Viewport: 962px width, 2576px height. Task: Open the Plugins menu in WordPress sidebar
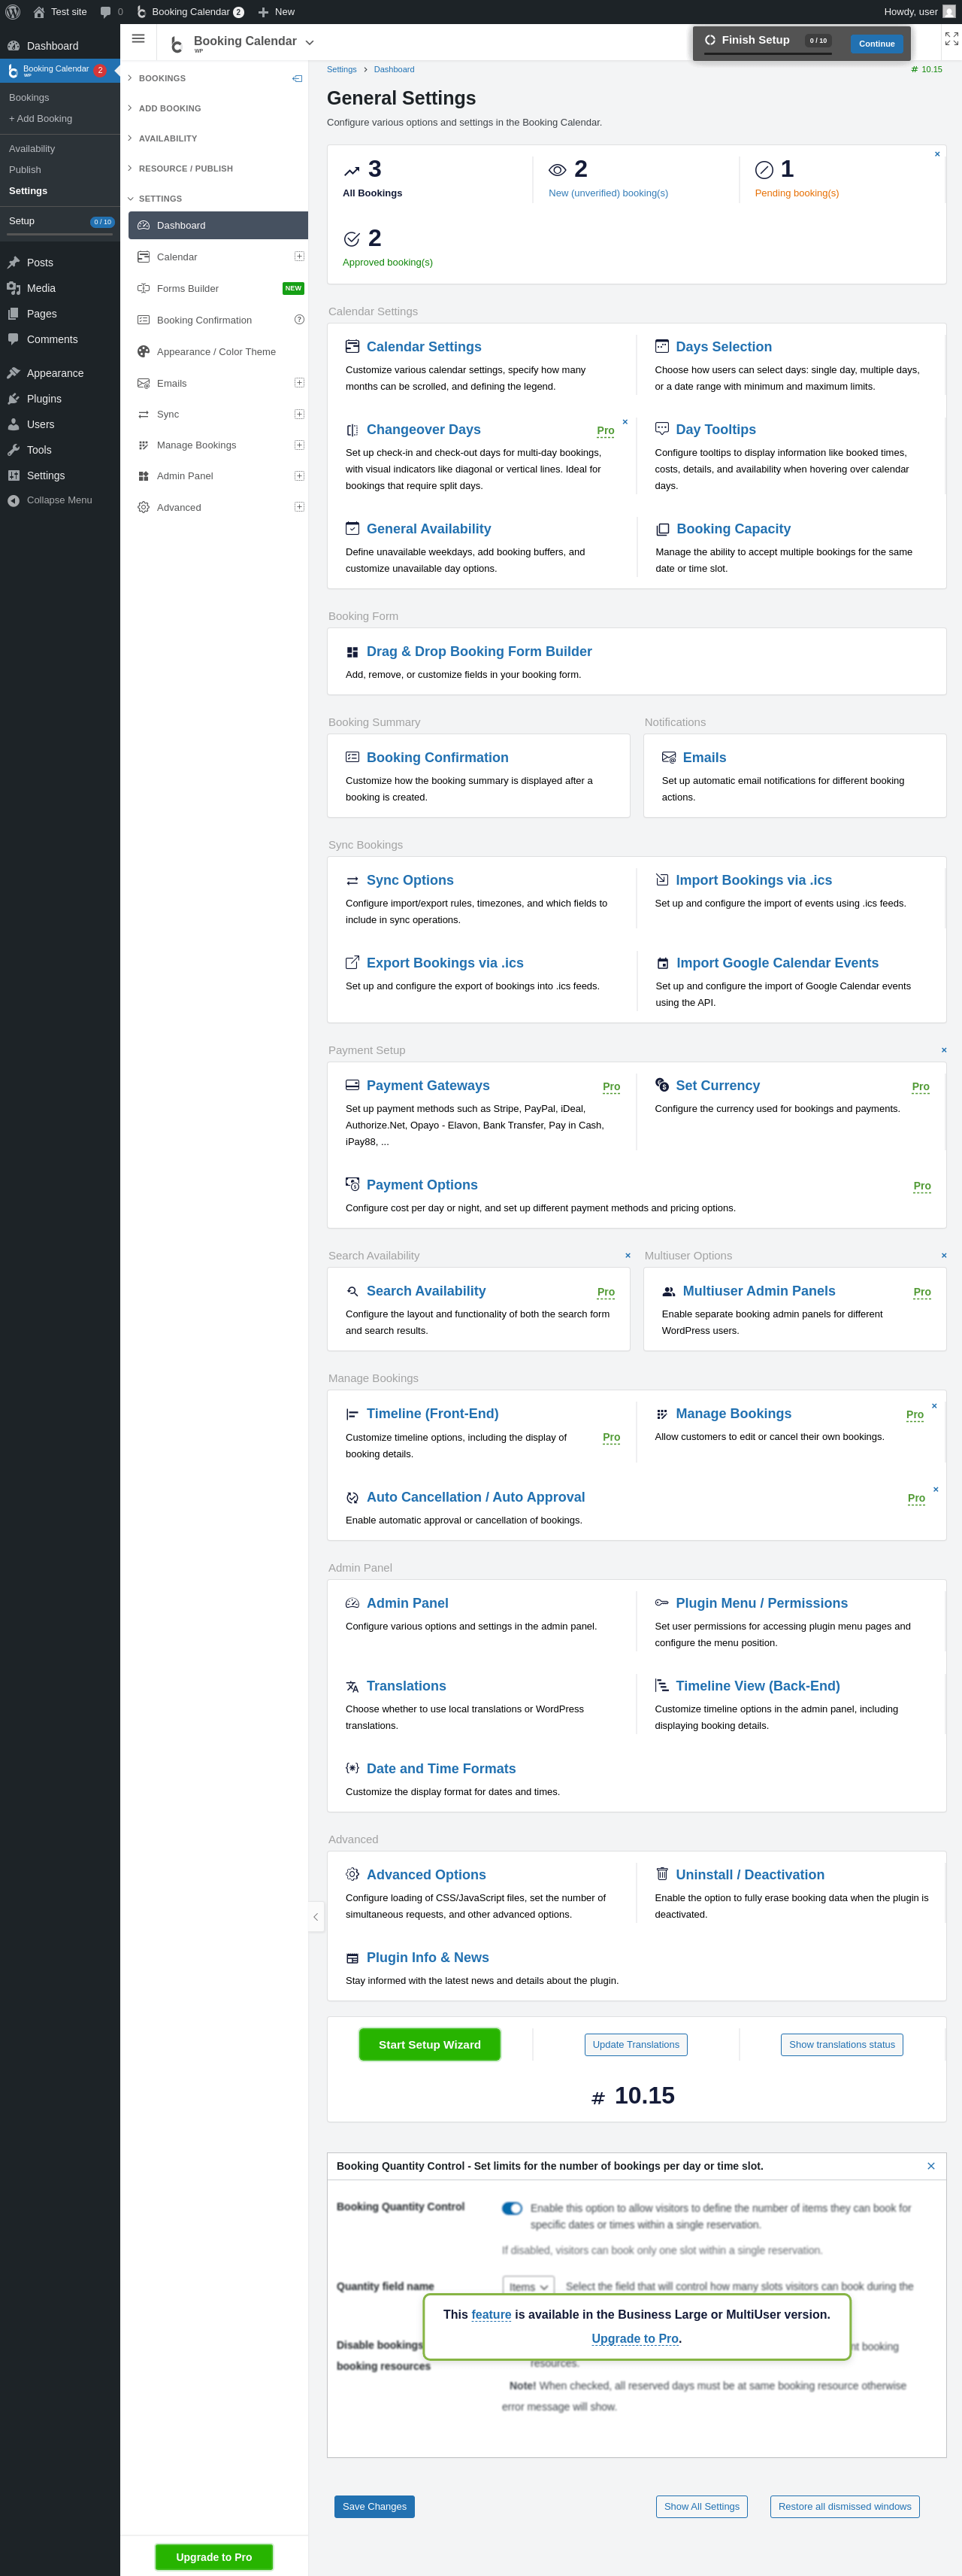44,399
